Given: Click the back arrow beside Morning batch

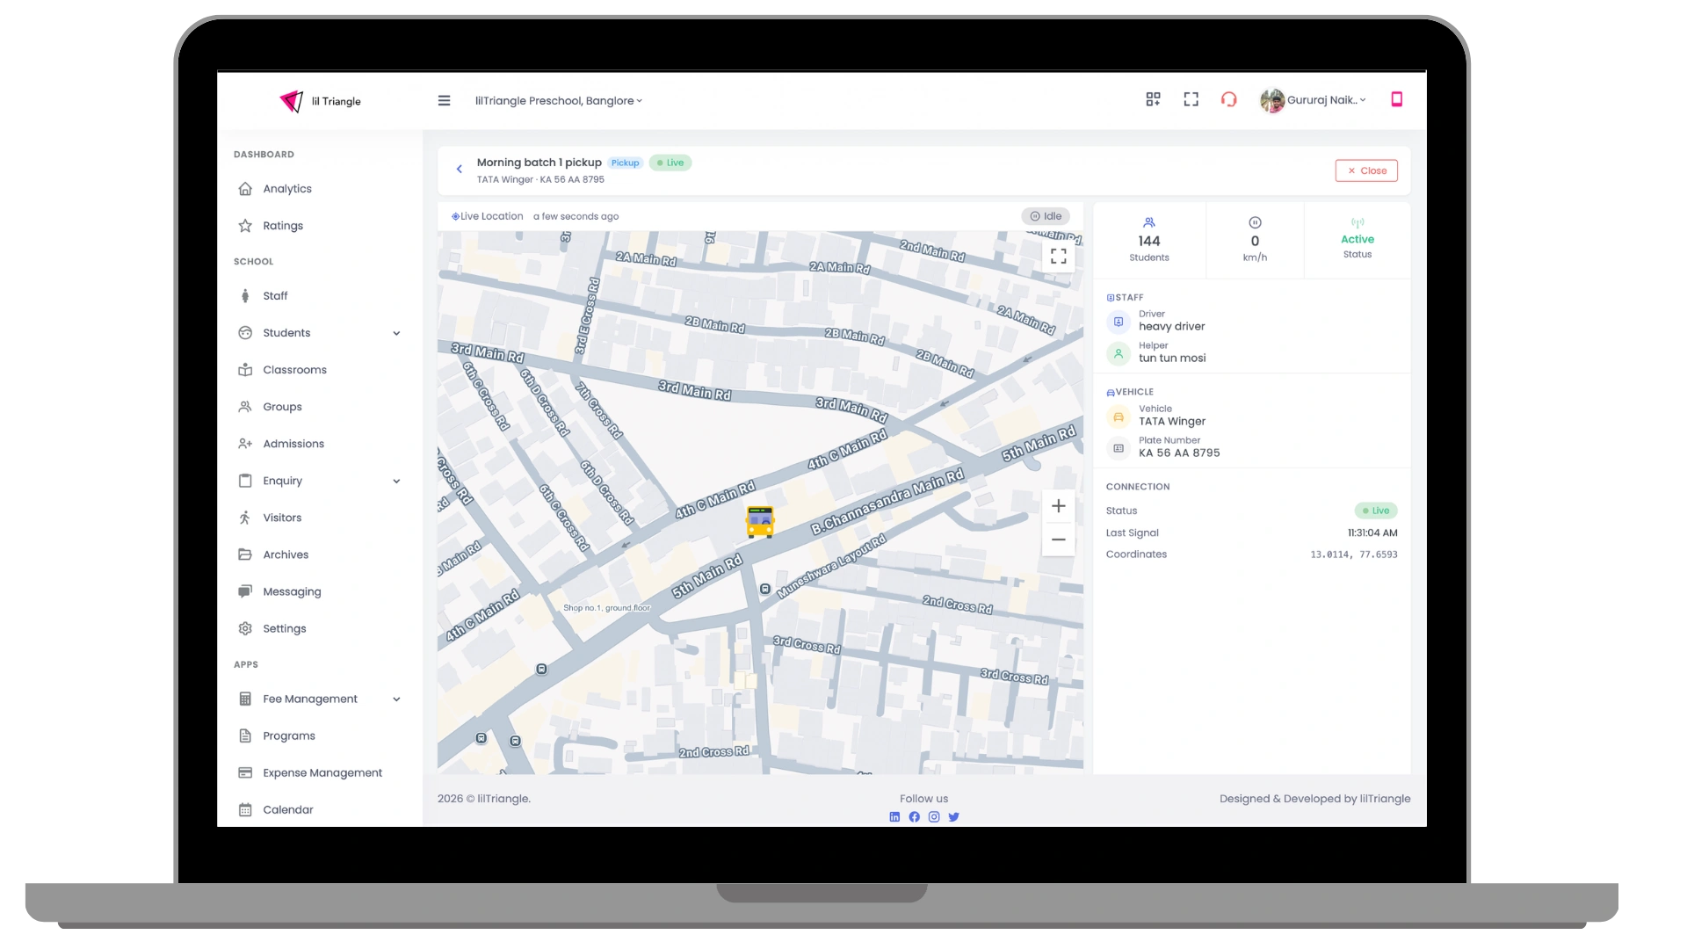Looking at the screenshot, I should coord(459,169).
